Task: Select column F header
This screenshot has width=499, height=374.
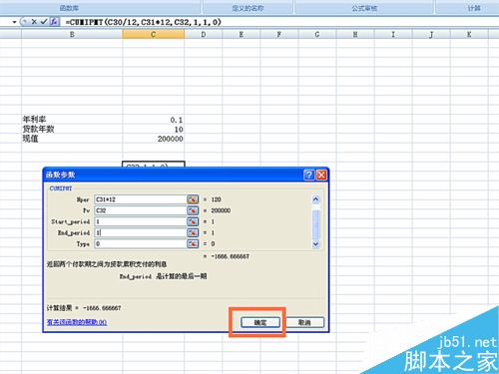Action: (279, 34)
